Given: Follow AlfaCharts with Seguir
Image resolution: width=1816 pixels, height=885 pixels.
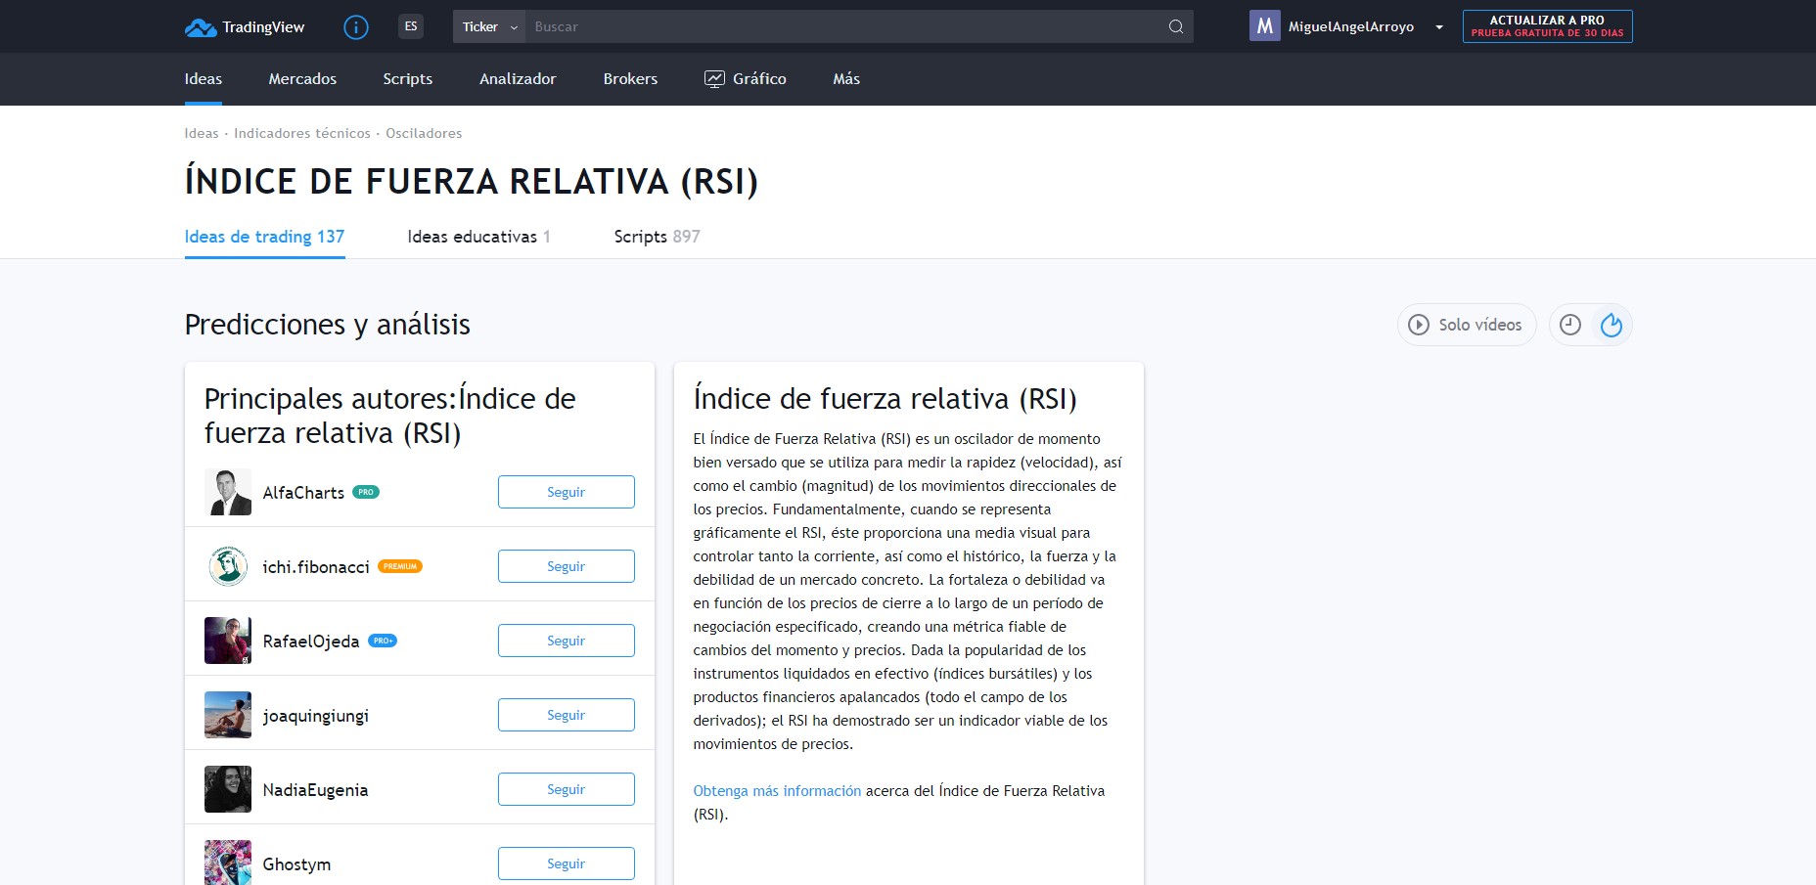Looking at the screenshot, I should coord(566,492).
